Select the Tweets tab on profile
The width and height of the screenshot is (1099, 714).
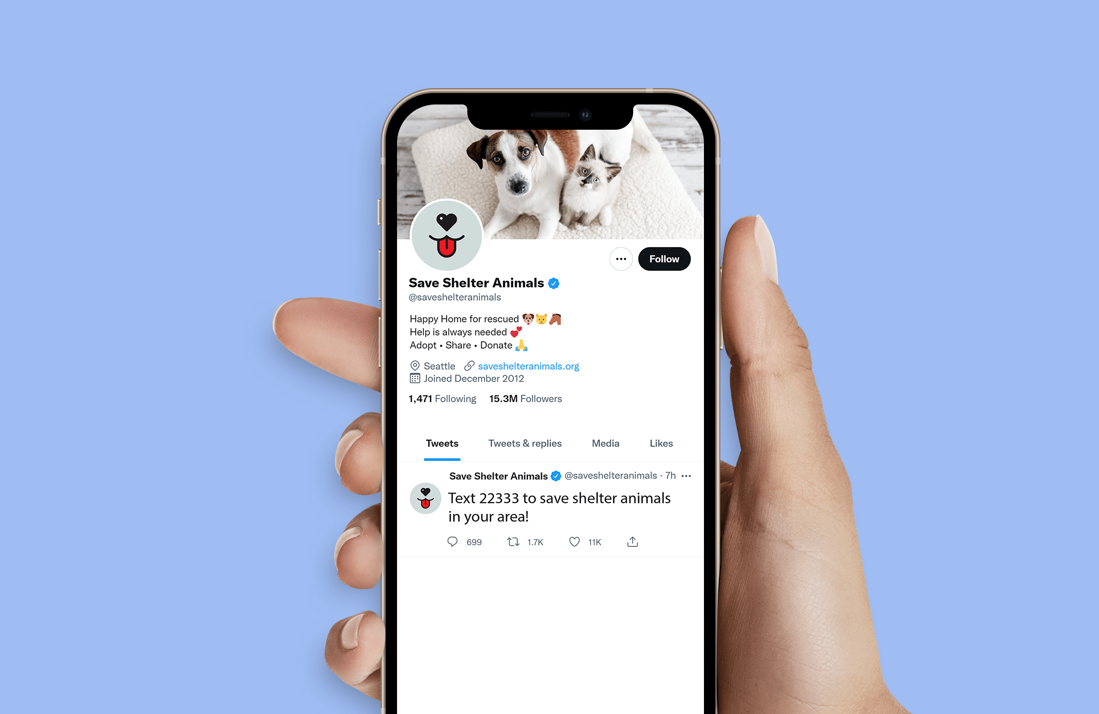click(x=442, y=443)
